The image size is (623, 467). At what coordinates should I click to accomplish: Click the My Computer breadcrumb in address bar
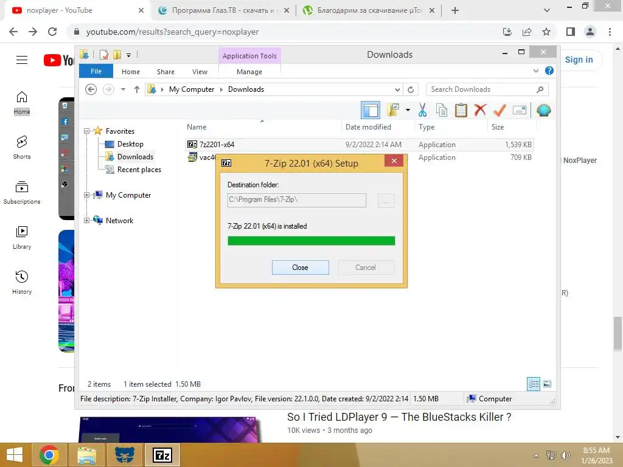(192, 89)
